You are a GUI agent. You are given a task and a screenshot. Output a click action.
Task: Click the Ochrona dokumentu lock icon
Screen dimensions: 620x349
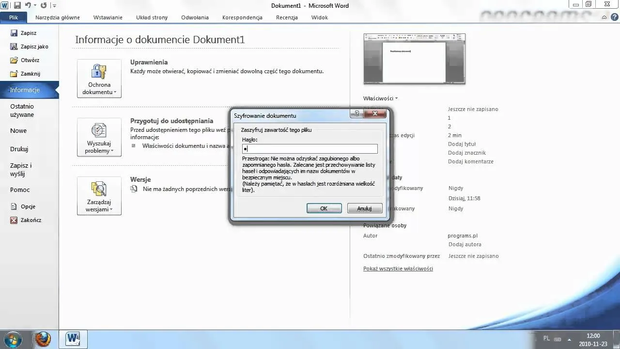point(99,71)
